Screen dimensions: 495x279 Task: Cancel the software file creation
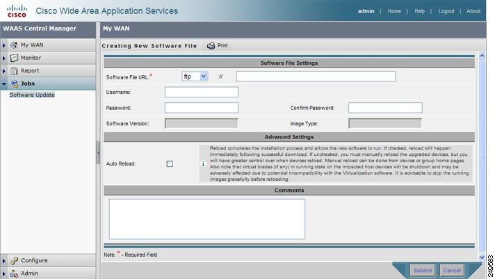point(452,271)
